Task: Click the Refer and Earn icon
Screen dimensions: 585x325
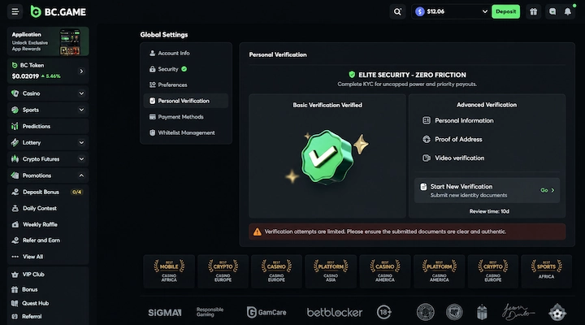Action: (15, 240)
